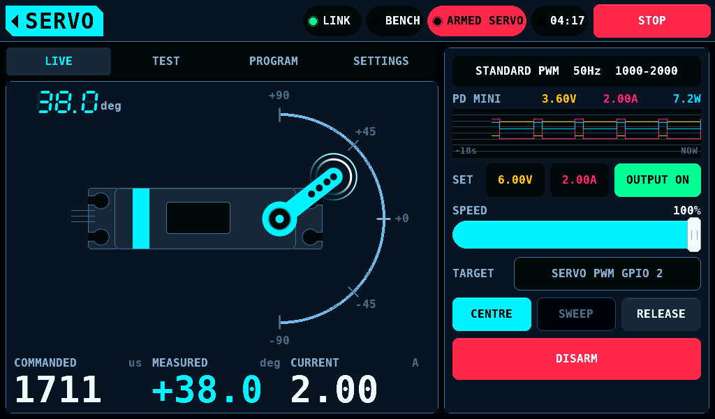The image size is (715, 419).
Task: Click the -45 tick on angle dial
Action: [x=353, y=292]
